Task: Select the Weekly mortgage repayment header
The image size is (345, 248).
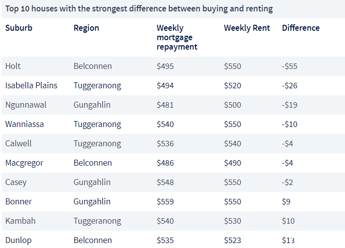Action: 177,38
